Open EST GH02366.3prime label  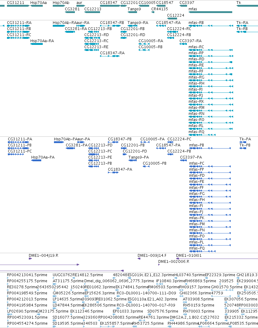(x=195, y=293)
